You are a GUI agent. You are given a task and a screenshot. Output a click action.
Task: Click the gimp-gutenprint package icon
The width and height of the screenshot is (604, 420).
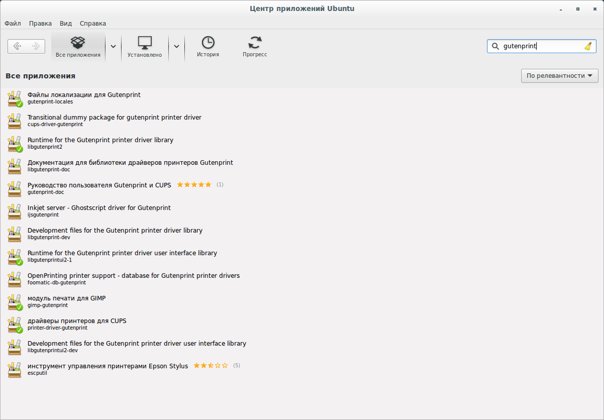(x=15, y=302)
